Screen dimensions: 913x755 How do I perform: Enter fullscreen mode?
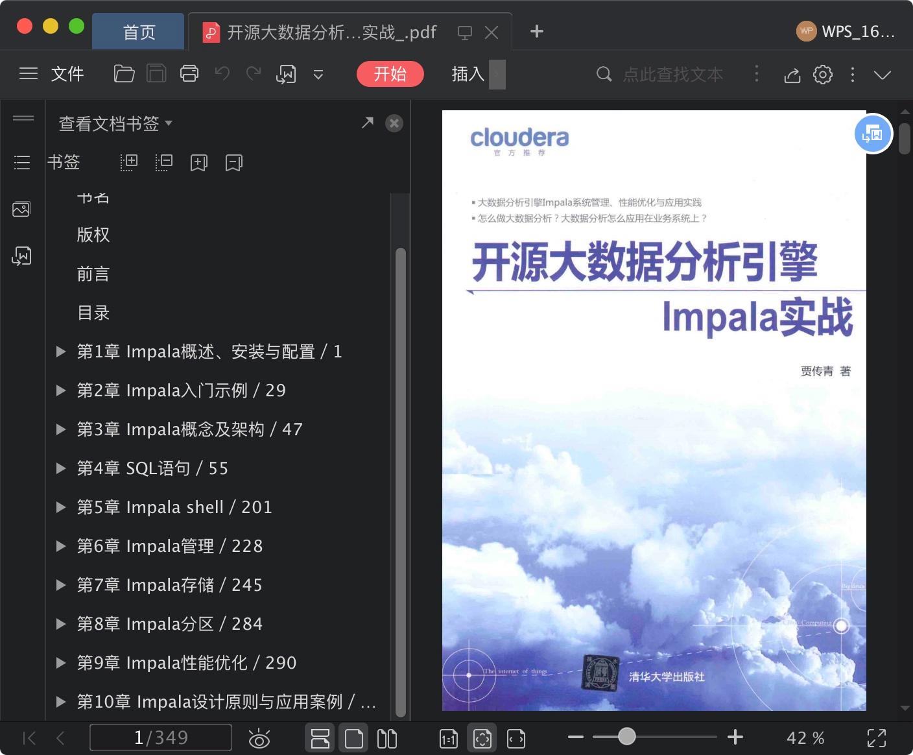tap(877, 738)
